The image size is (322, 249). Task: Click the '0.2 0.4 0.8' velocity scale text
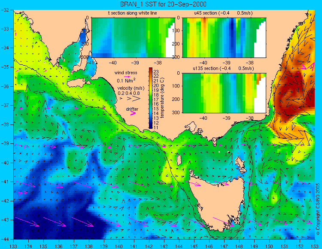click(129, 93)
